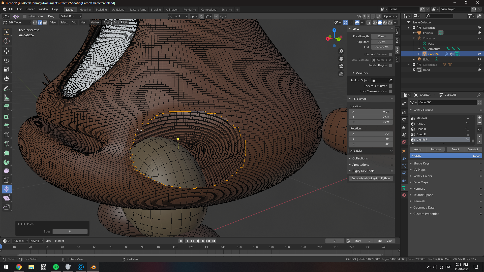Expand the Shape Keys panel
The width and height of the screenshot is (484, 272).
coord(421,163)
